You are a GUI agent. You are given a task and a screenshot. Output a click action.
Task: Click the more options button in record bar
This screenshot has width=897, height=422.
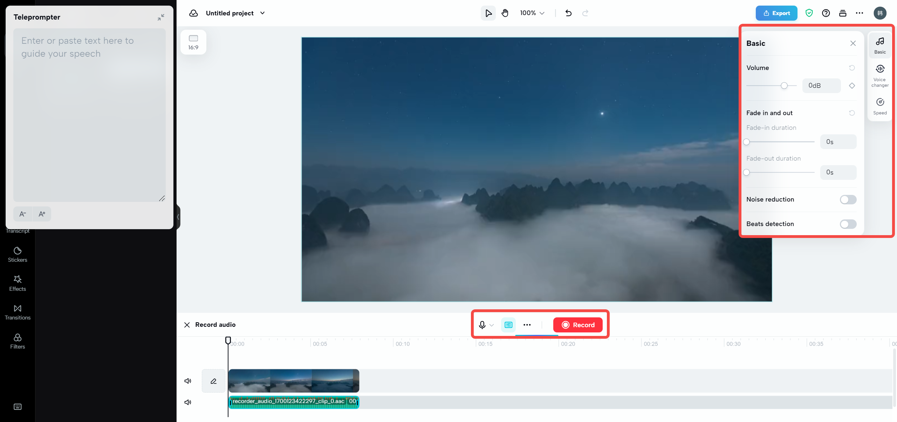point(527,324)
